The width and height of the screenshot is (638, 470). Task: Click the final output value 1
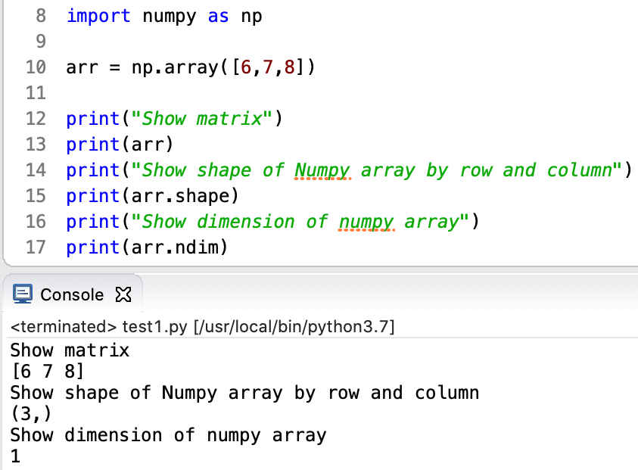pyautogui.click(x=15, y=456)
